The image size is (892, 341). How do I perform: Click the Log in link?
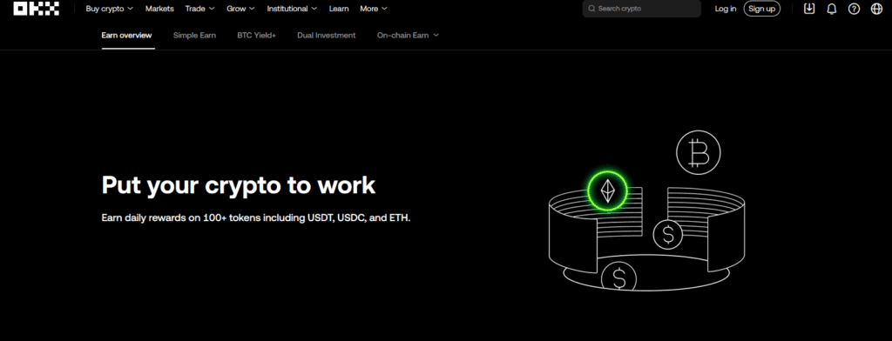click(x=726, y=9)
